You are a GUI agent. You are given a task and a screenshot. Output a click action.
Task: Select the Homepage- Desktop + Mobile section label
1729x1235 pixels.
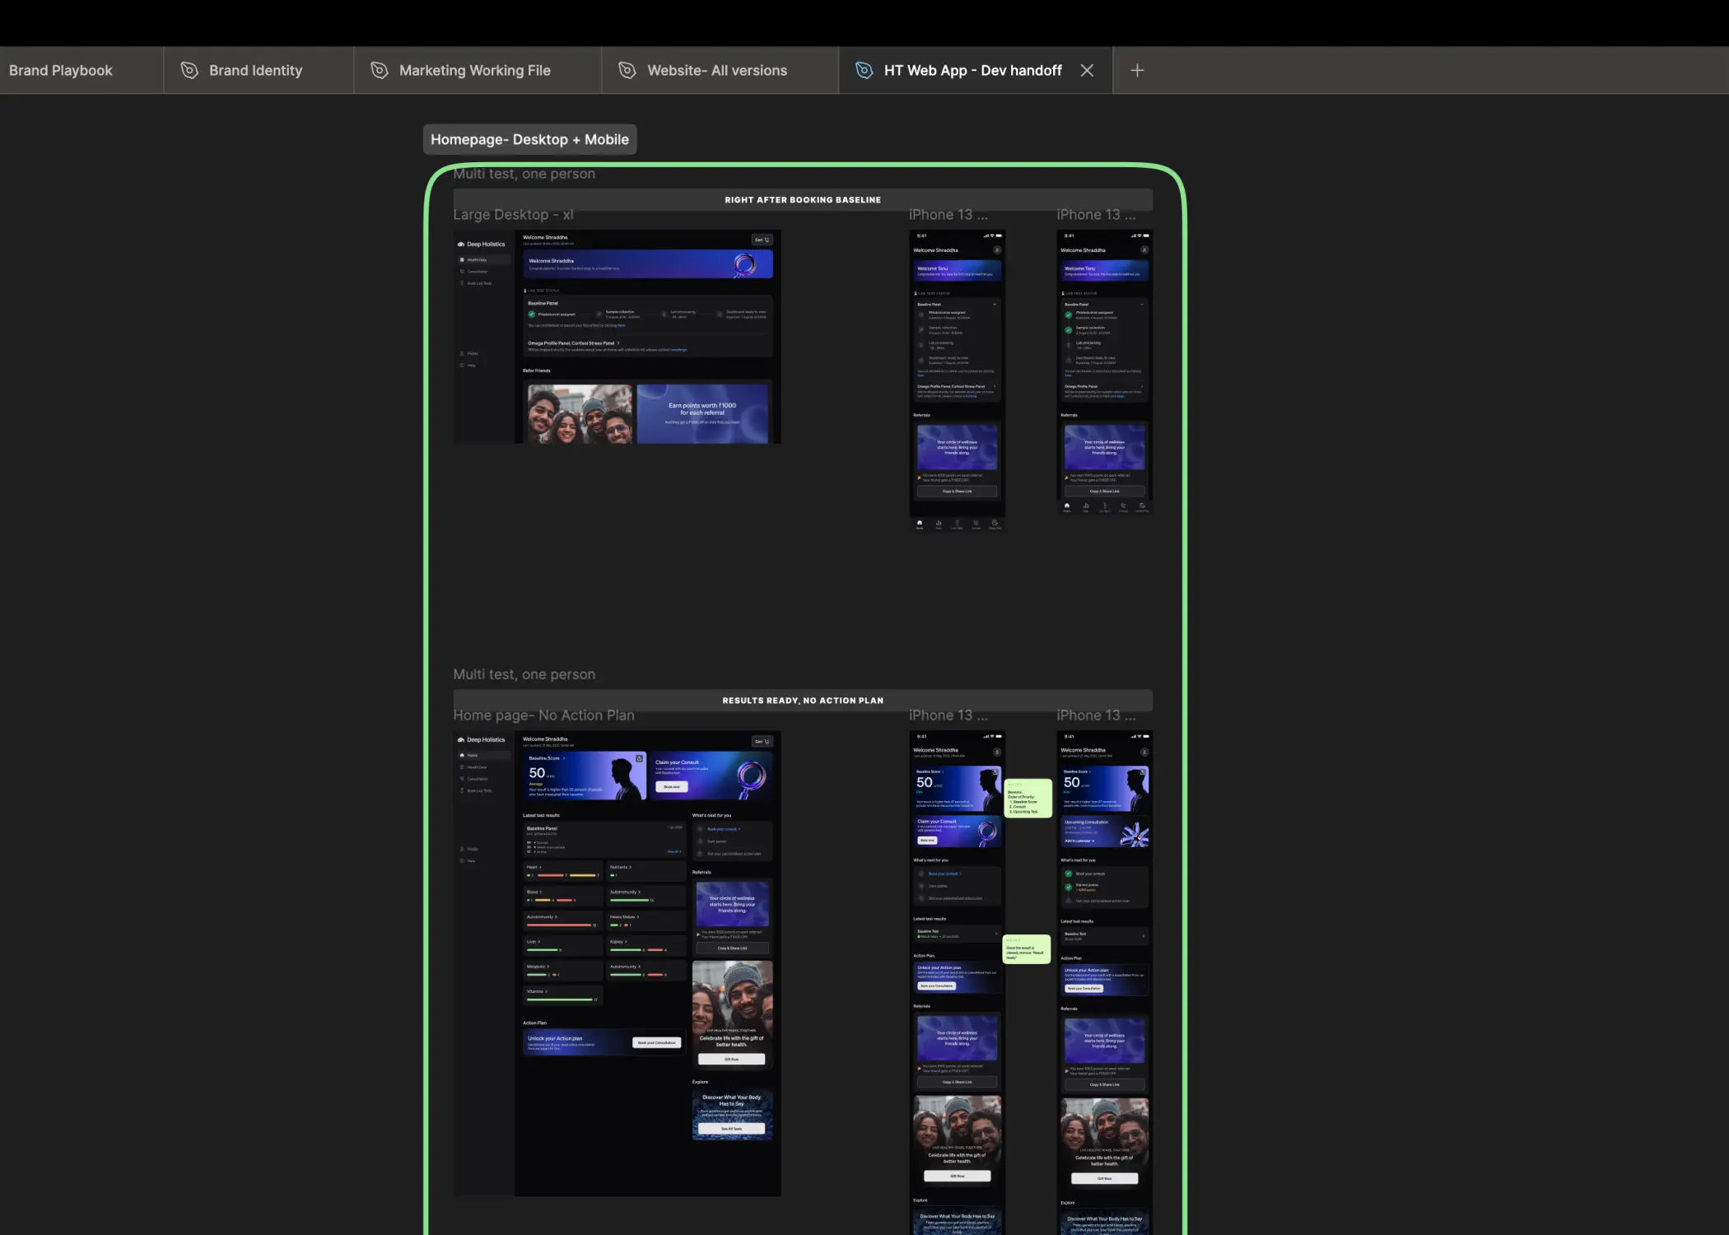click(529, 140)
